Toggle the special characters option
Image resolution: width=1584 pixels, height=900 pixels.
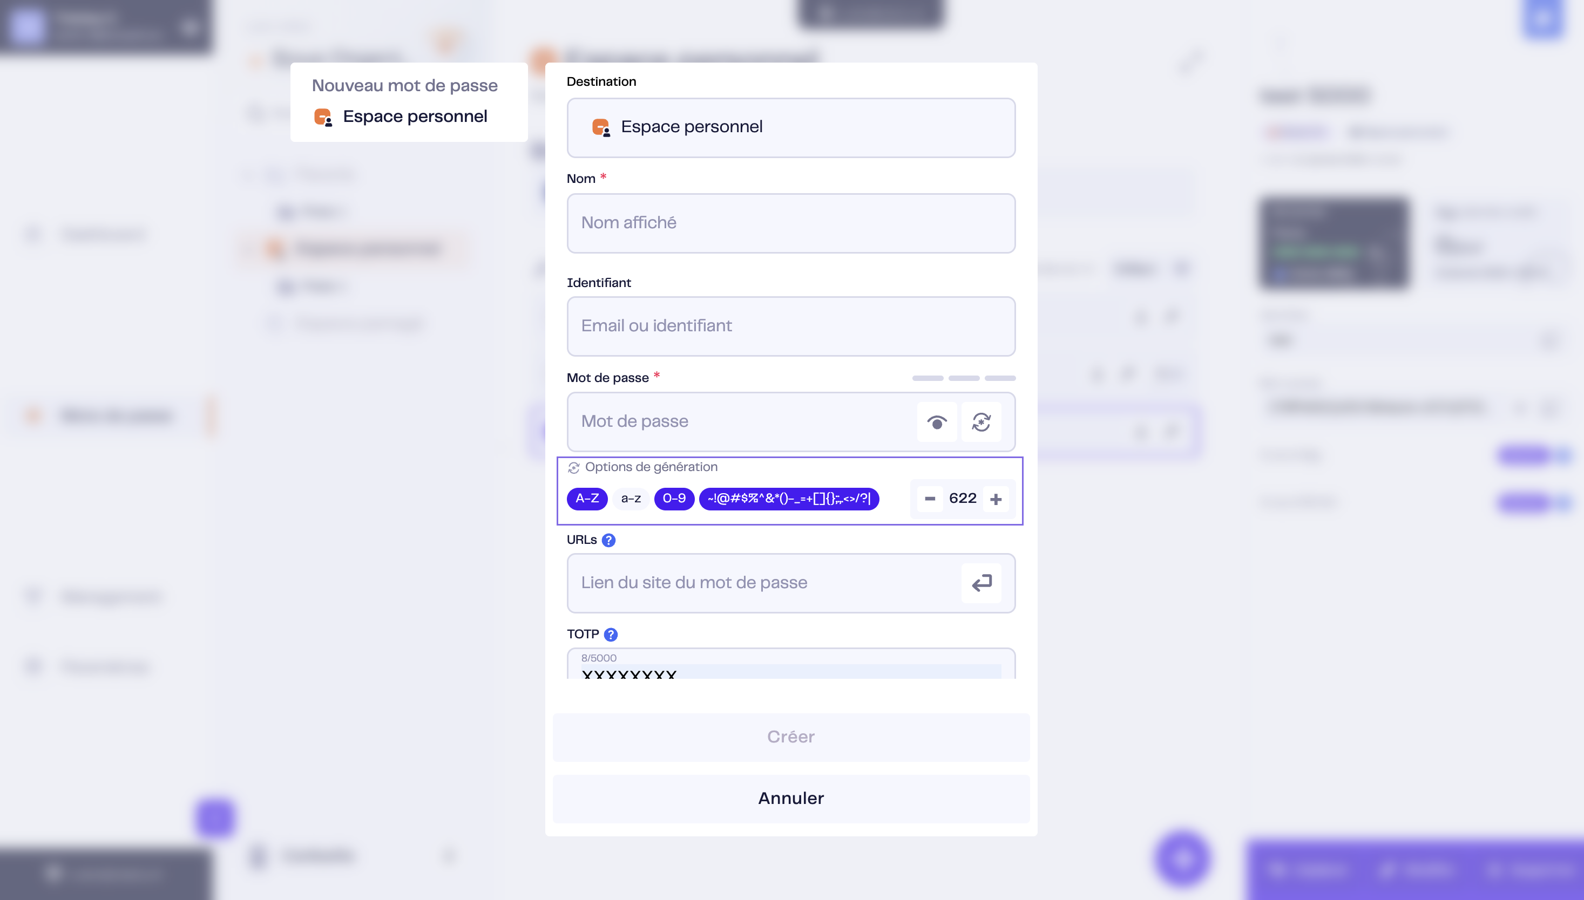click(789, 499)
